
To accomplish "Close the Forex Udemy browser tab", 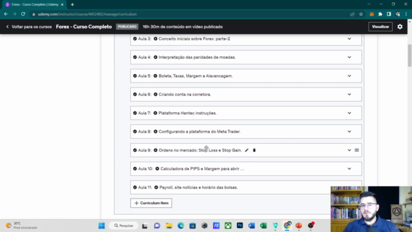I will pyautogui.click(x=62, y=5).
